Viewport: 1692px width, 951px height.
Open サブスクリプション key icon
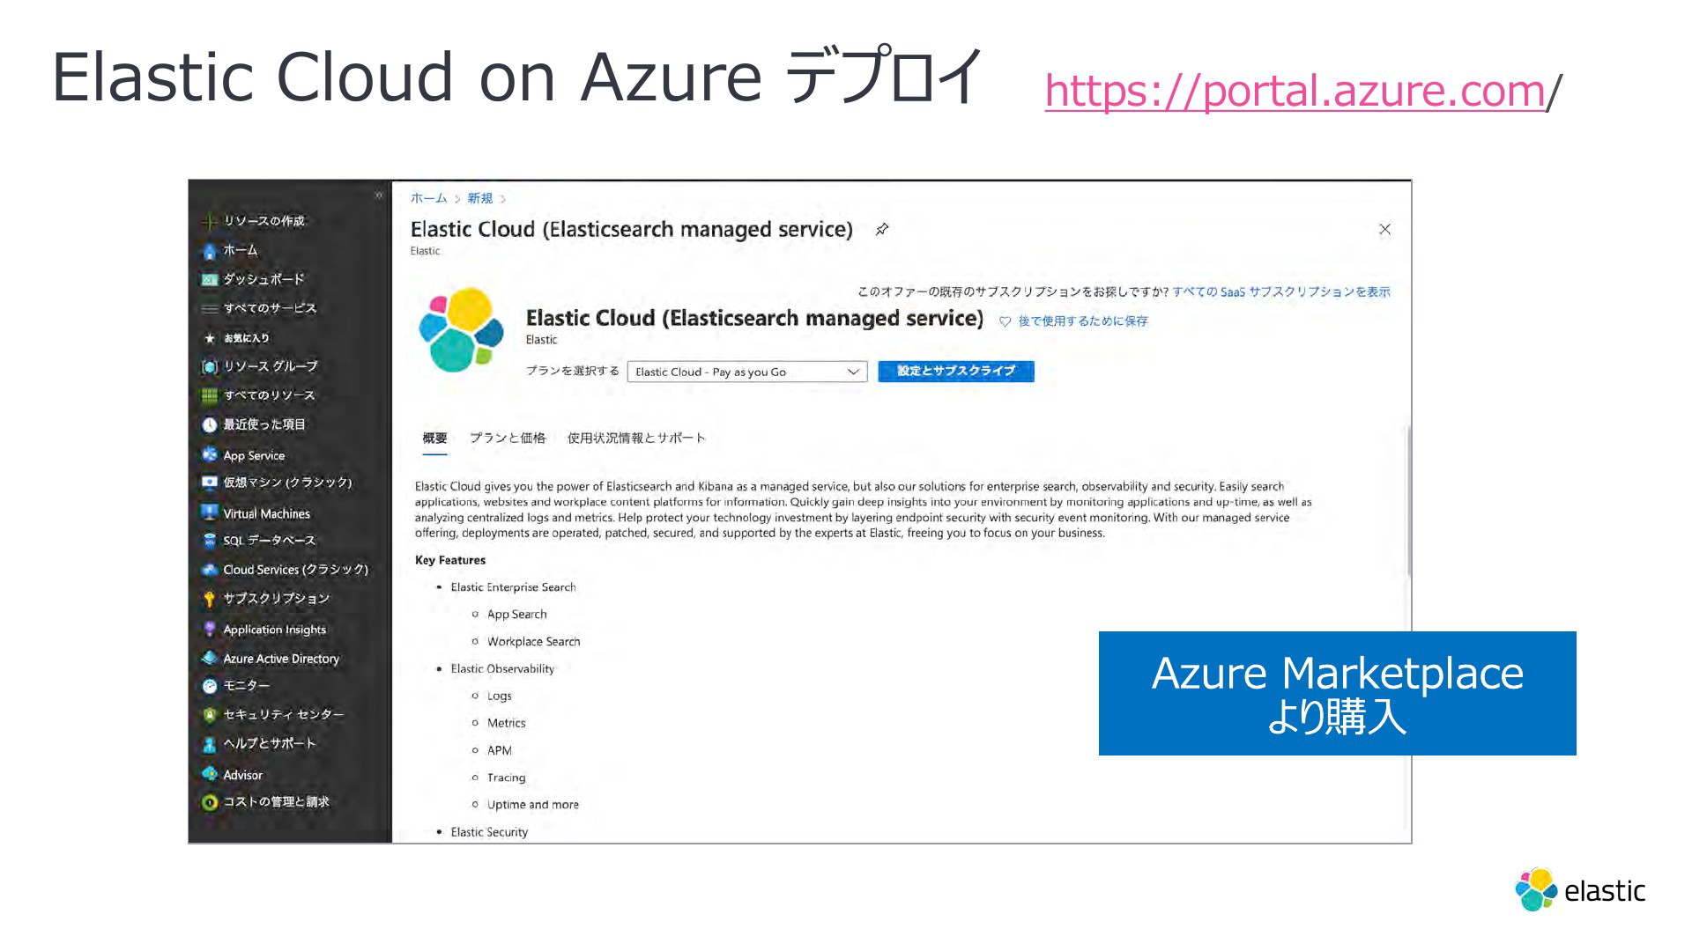click(x=209, y=599)
